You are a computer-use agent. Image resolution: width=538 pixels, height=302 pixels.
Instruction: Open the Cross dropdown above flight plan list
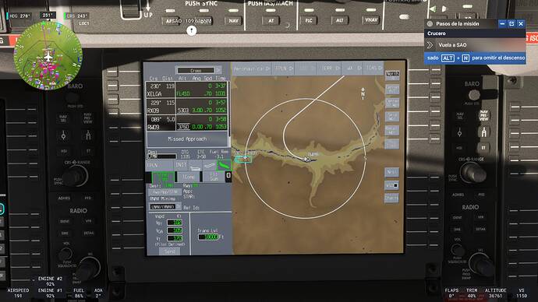pos(199,70)
